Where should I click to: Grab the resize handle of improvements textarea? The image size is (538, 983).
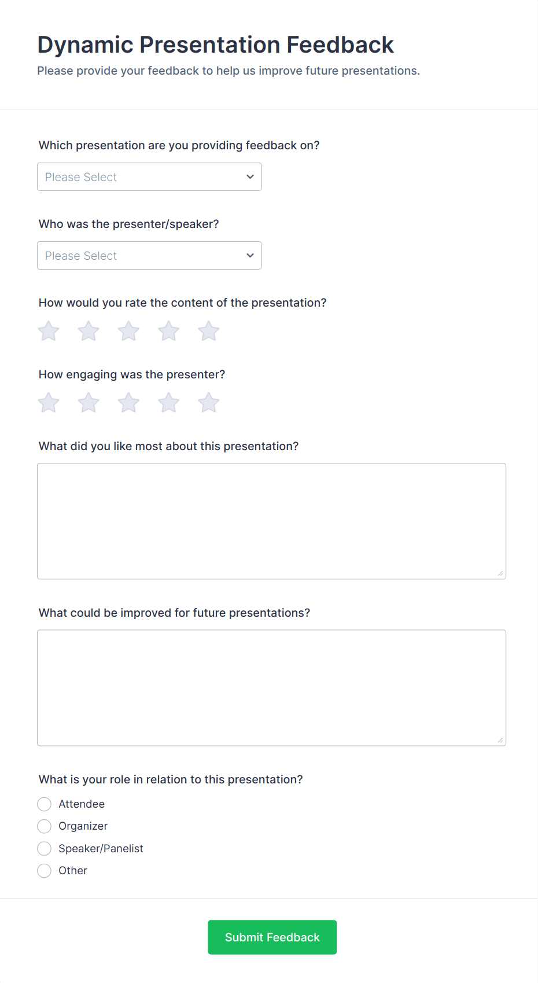pos(500,741)
